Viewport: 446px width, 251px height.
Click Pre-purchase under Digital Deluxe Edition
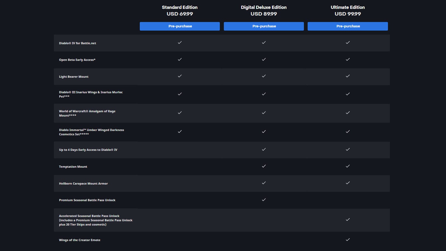pos(264,26)
